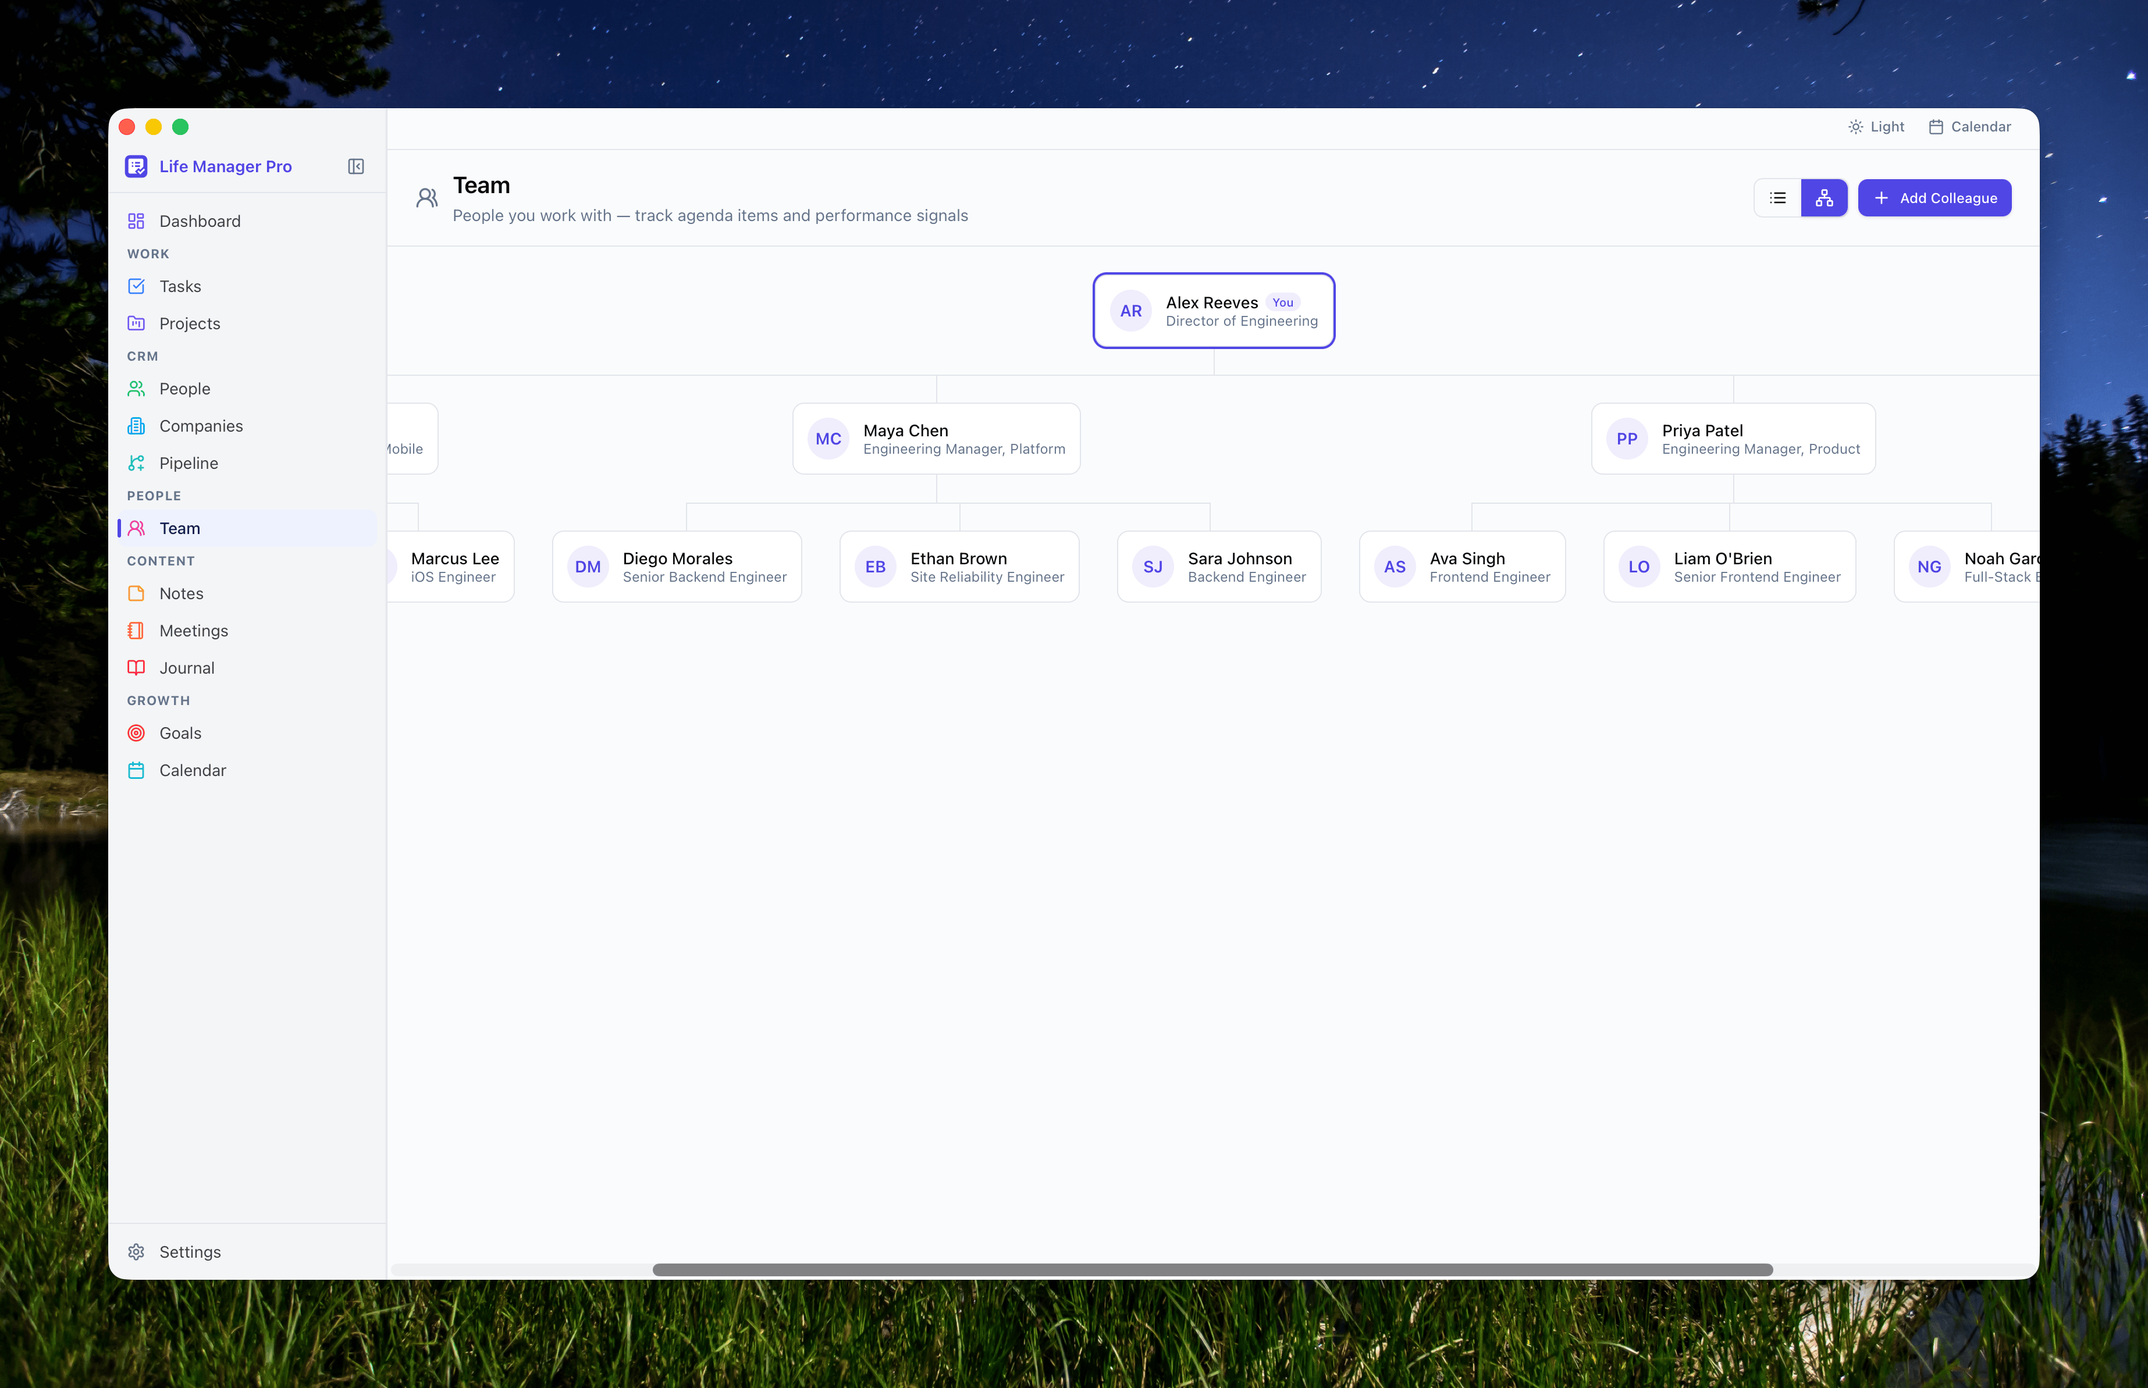Click the Add Colleague button
This screenshot has width=2148, height=1388.
pyautogui.click(x=1934, y=197)
